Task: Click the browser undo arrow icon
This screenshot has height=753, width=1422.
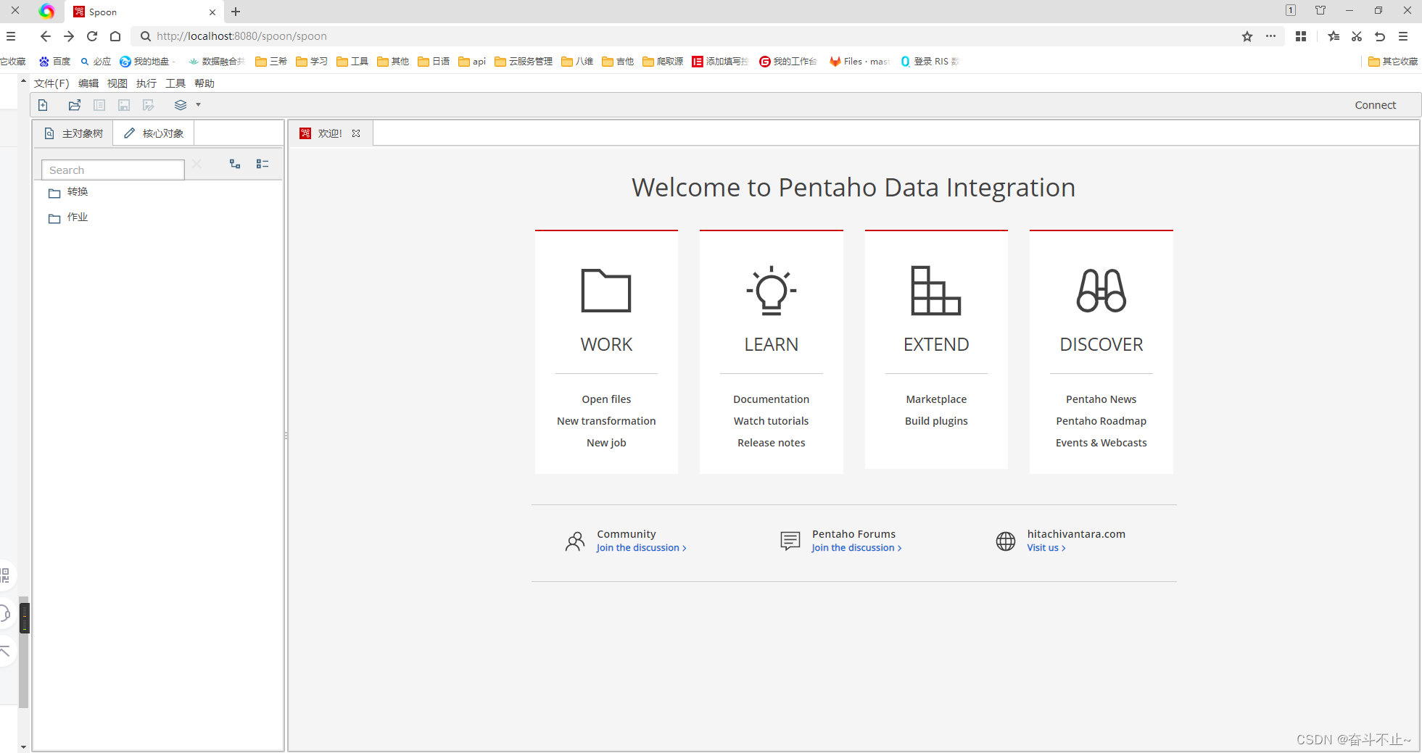Action: tap(1380, 36)
